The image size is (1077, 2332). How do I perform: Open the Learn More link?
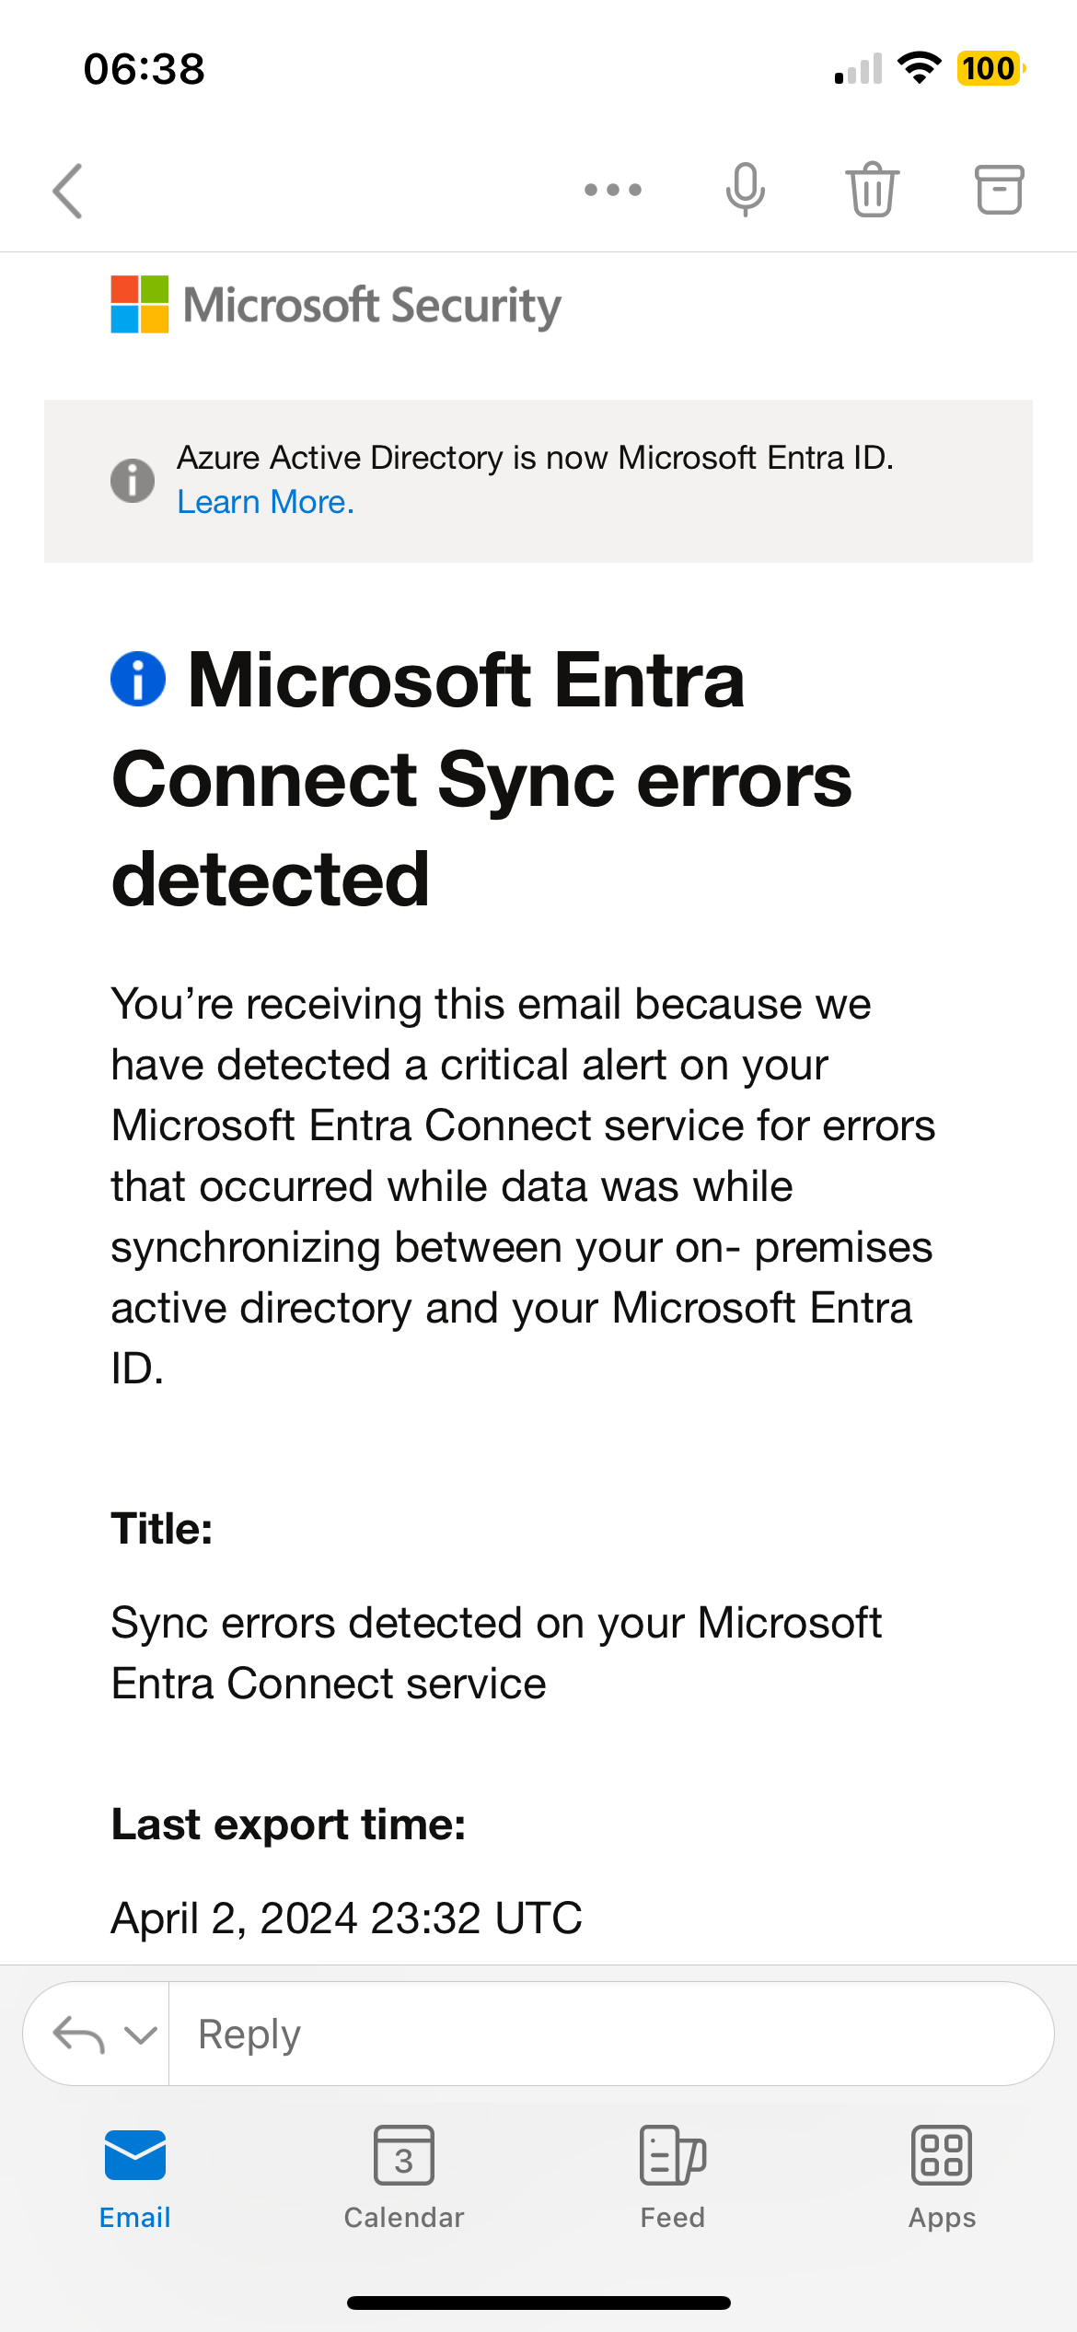(266, 501)
